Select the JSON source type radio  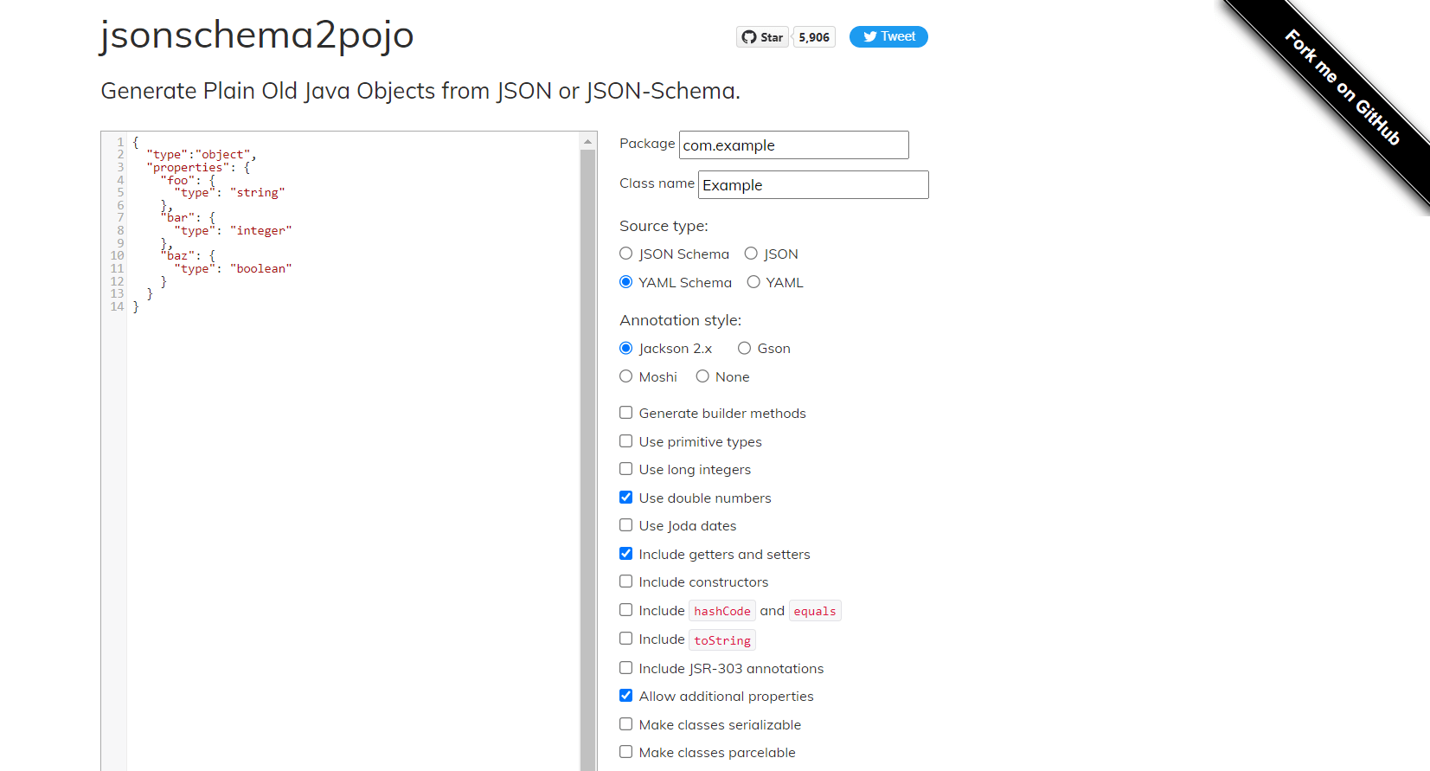click(751, 254)
